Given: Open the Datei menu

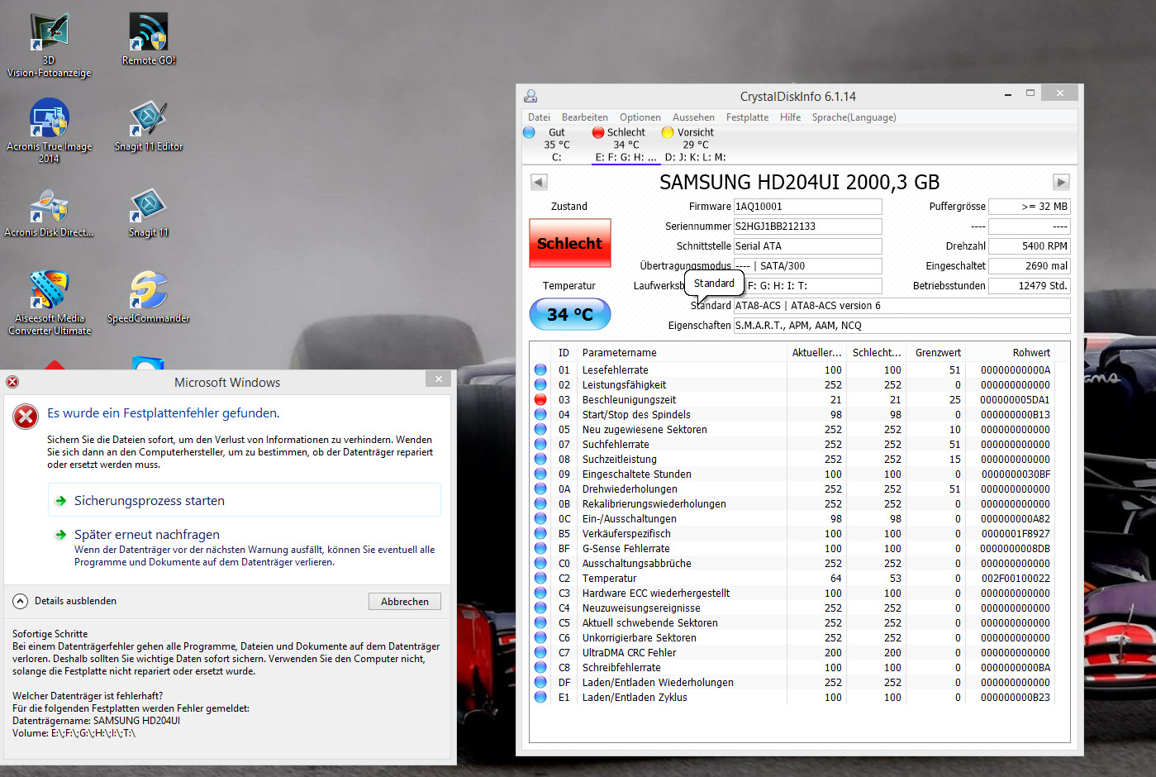Looking at the screenshot, I should (x=539, y=117).
